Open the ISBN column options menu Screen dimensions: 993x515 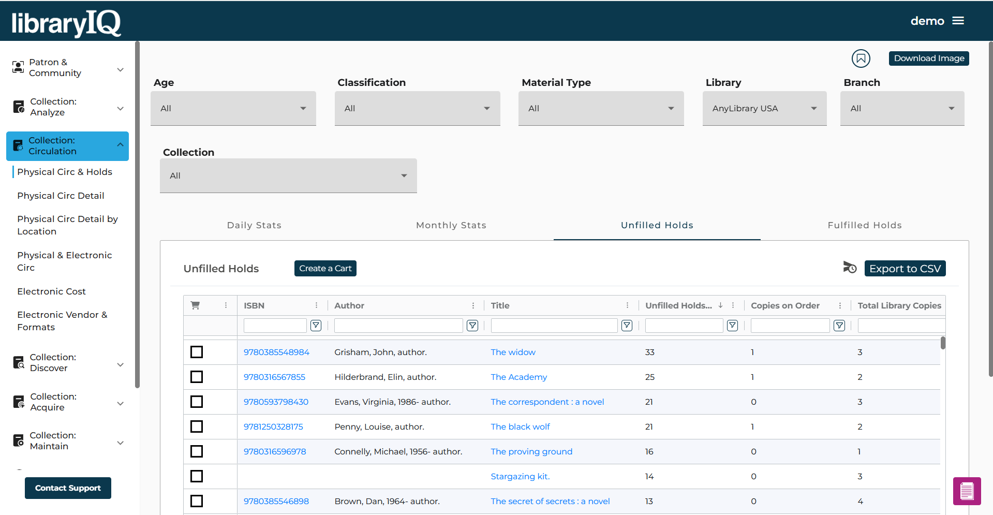click(317, 305)
